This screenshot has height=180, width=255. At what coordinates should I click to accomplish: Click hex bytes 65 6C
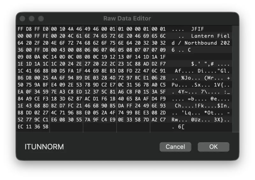click(158, 36)
